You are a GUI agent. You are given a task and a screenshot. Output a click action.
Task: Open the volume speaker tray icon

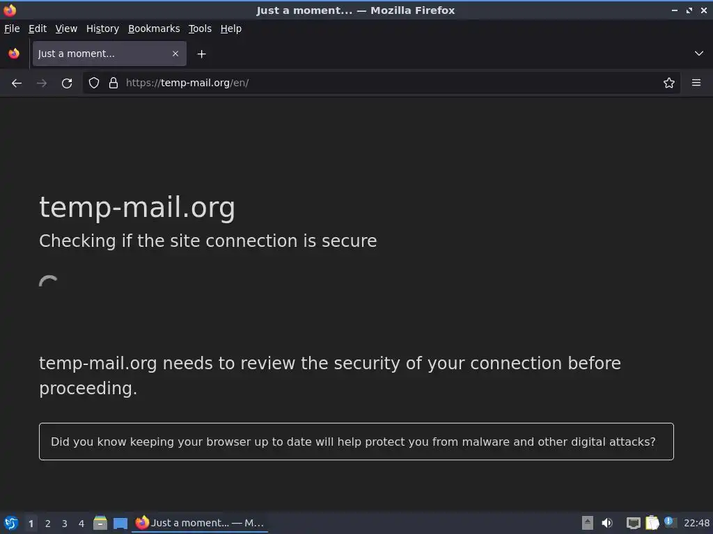[x=607, y=523]
